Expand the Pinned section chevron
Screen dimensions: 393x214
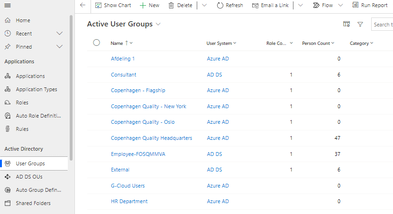tap(60, 47)
